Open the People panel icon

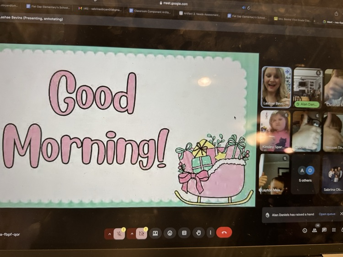pos(315,231)
